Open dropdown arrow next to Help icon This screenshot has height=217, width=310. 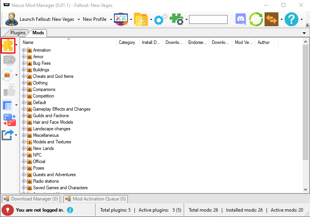[302, 19]
